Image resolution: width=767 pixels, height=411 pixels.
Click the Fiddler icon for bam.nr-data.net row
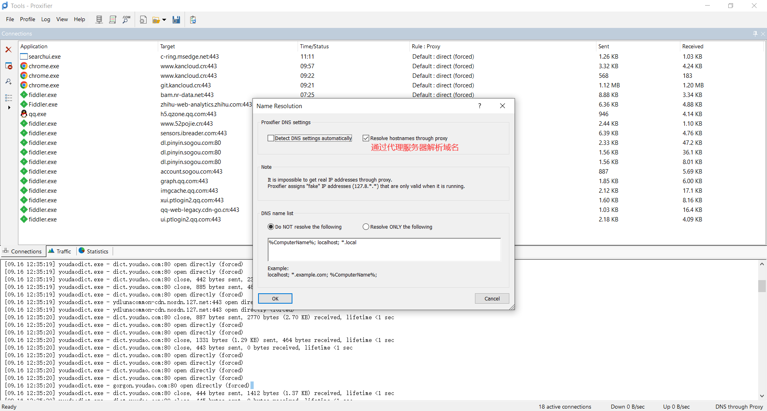pos(24,95)
